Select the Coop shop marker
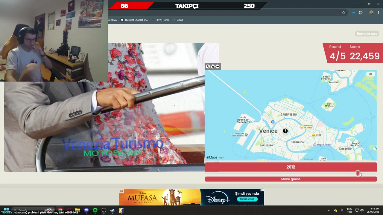Image resolution: width=383 pixels, height=215 pixels. (x=313, y=135)
